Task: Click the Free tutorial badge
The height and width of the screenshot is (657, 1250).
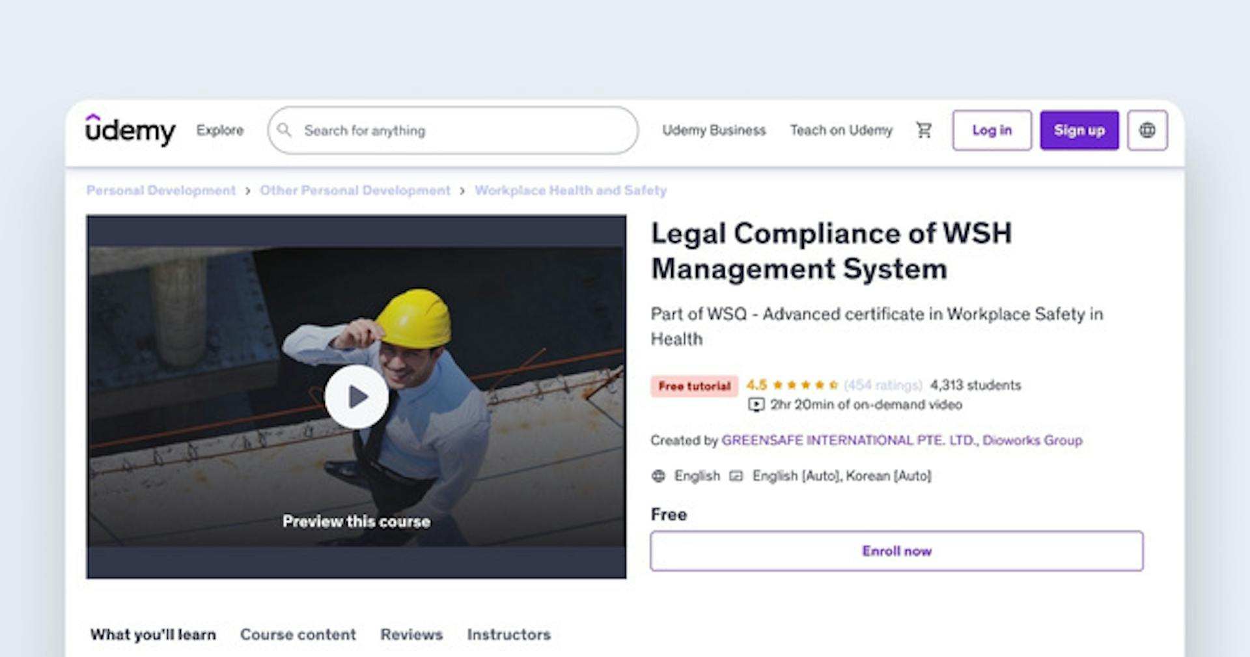Action: [x=694, y=386]
